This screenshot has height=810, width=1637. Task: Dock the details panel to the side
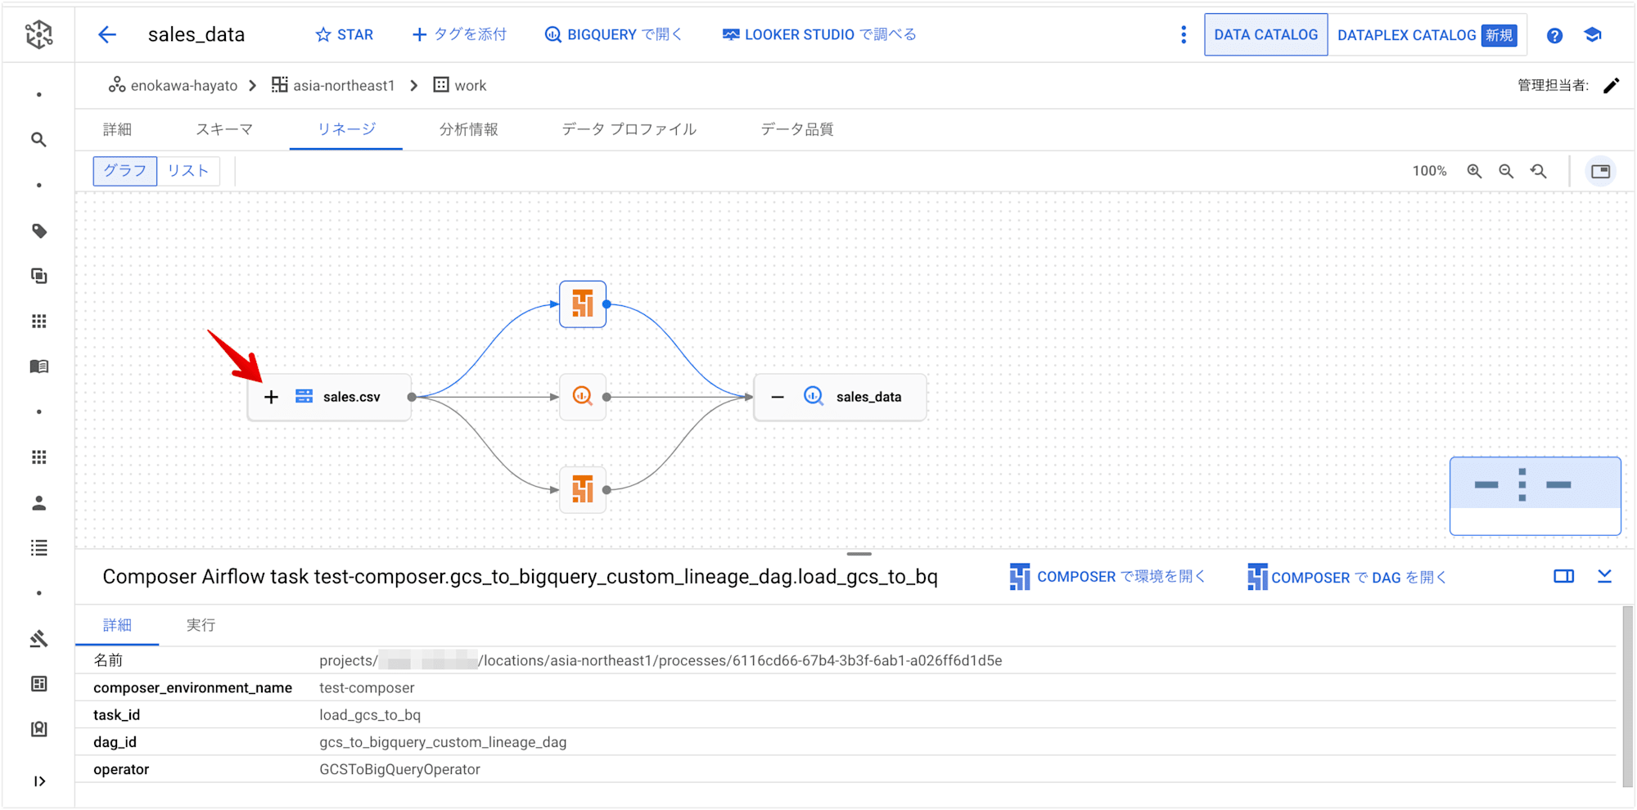click(x=1563, y=576)
